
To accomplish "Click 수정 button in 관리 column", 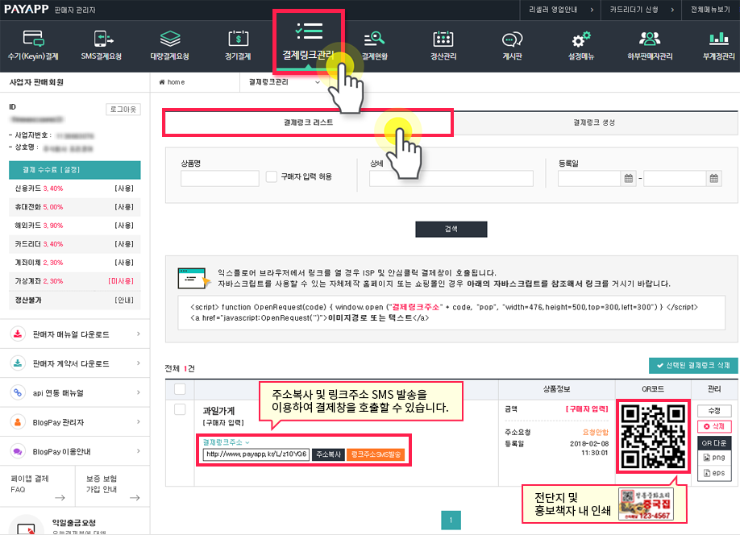I will [x=714, y=411].
